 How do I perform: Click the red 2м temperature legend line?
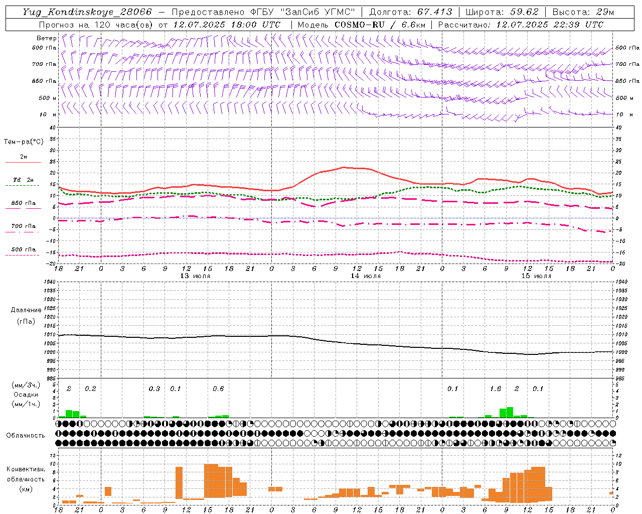(23, 162)
